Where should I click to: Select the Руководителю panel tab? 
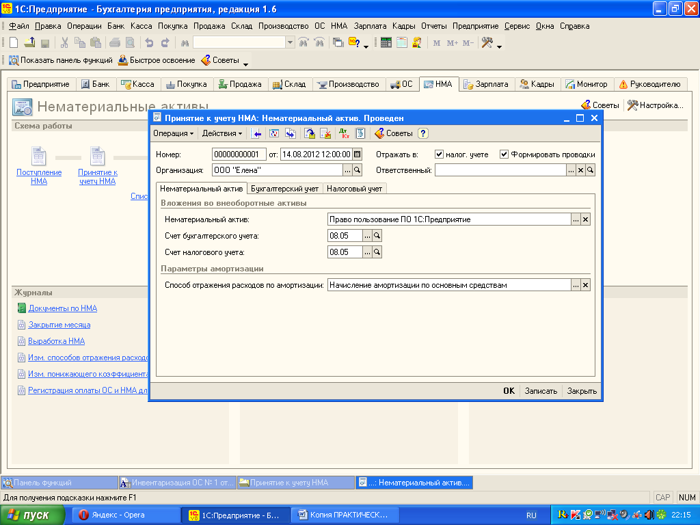pos(650,84)
